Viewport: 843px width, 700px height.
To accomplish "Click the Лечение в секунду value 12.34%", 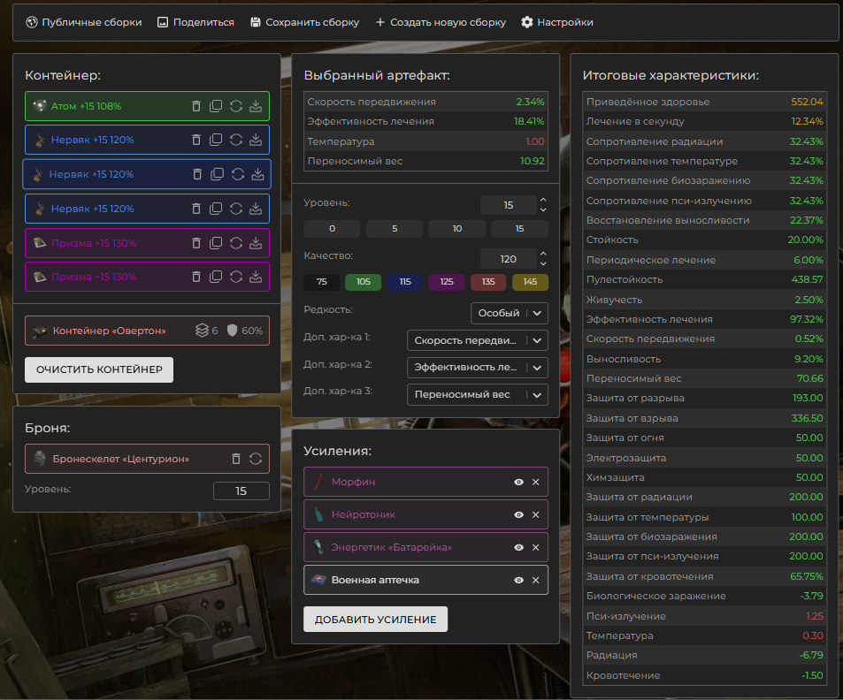I will [x=807, y=121].
